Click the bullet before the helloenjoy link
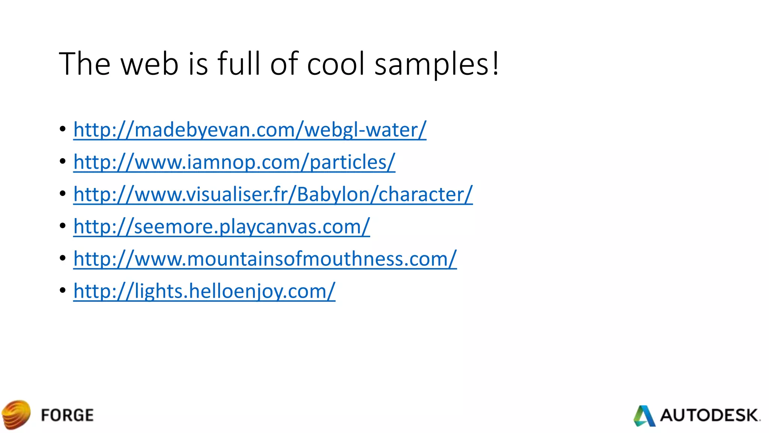This screenshot has height=433, width=769. 63,291
